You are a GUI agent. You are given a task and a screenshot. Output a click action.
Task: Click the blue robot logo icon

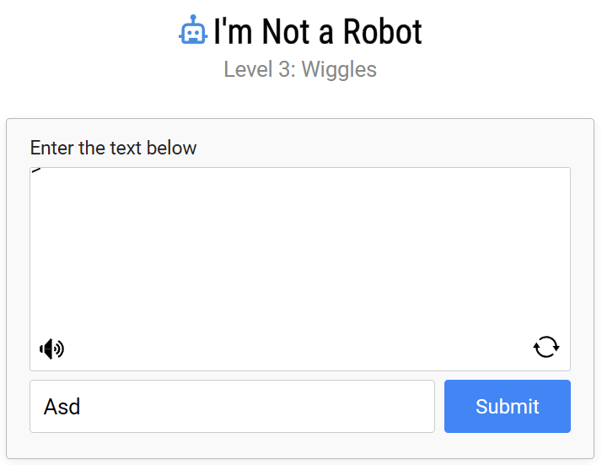click(193, 30)
